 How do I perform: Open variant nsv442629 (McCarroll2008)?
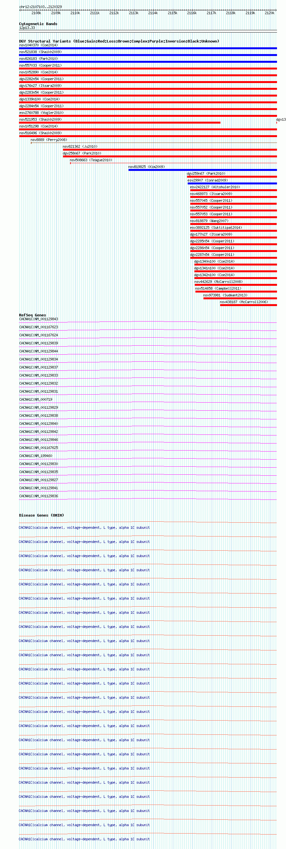219,282
